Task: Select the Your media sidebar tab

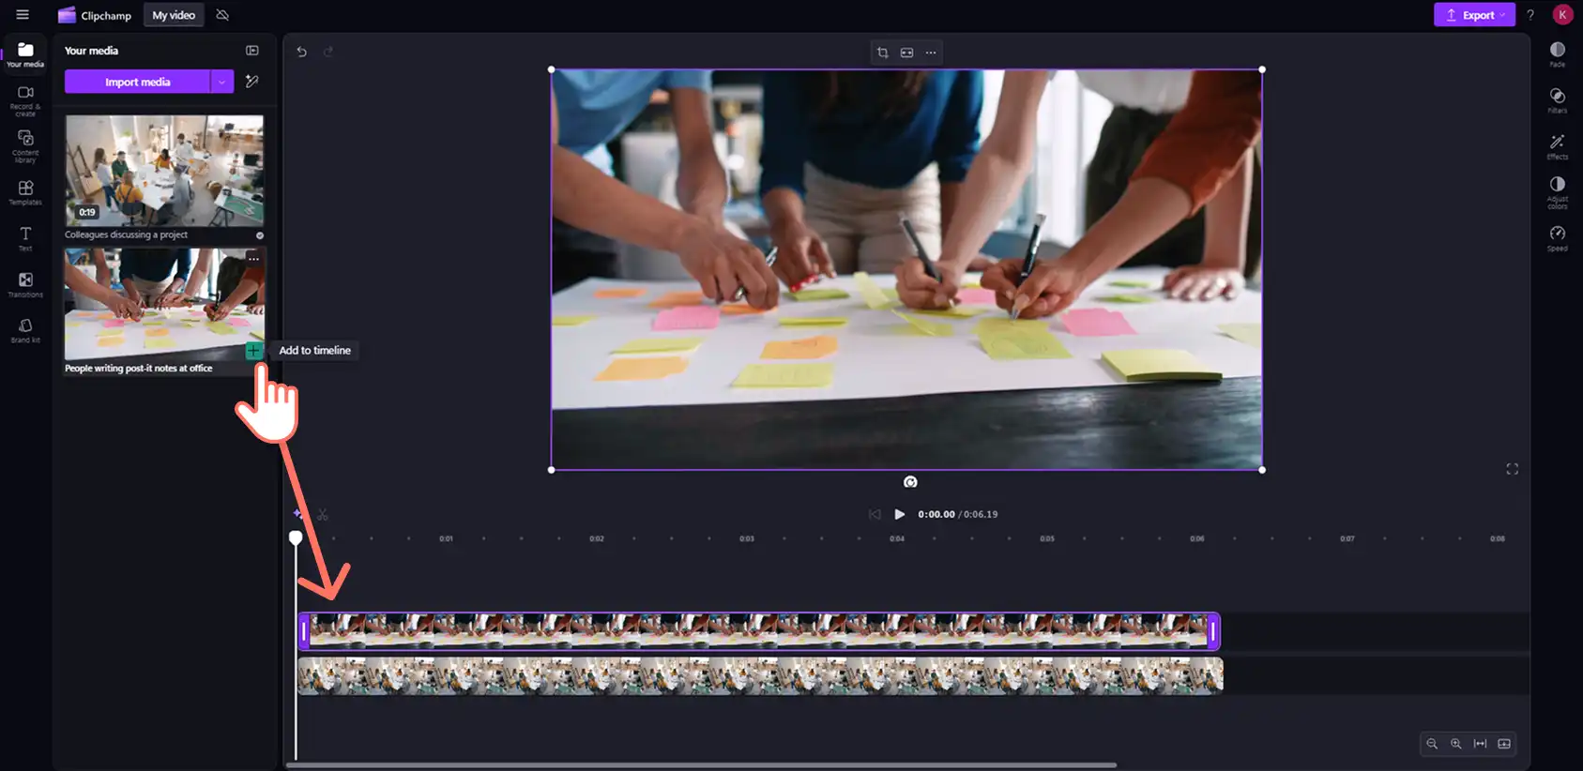Action: click(x=25, y=54)
